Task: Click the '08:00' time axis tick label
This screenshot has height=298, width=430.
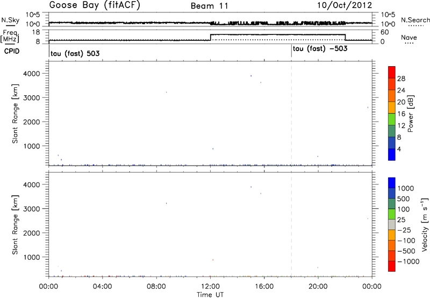Action: point(156,287)
